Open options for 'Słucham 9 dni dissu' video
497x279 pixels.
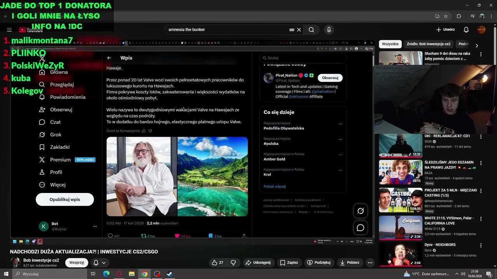[x=481, y=55]
